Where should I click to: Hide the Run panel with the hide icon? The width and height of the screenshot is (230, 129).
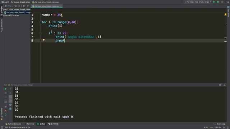pyautogui.click(x=225, y=85)
